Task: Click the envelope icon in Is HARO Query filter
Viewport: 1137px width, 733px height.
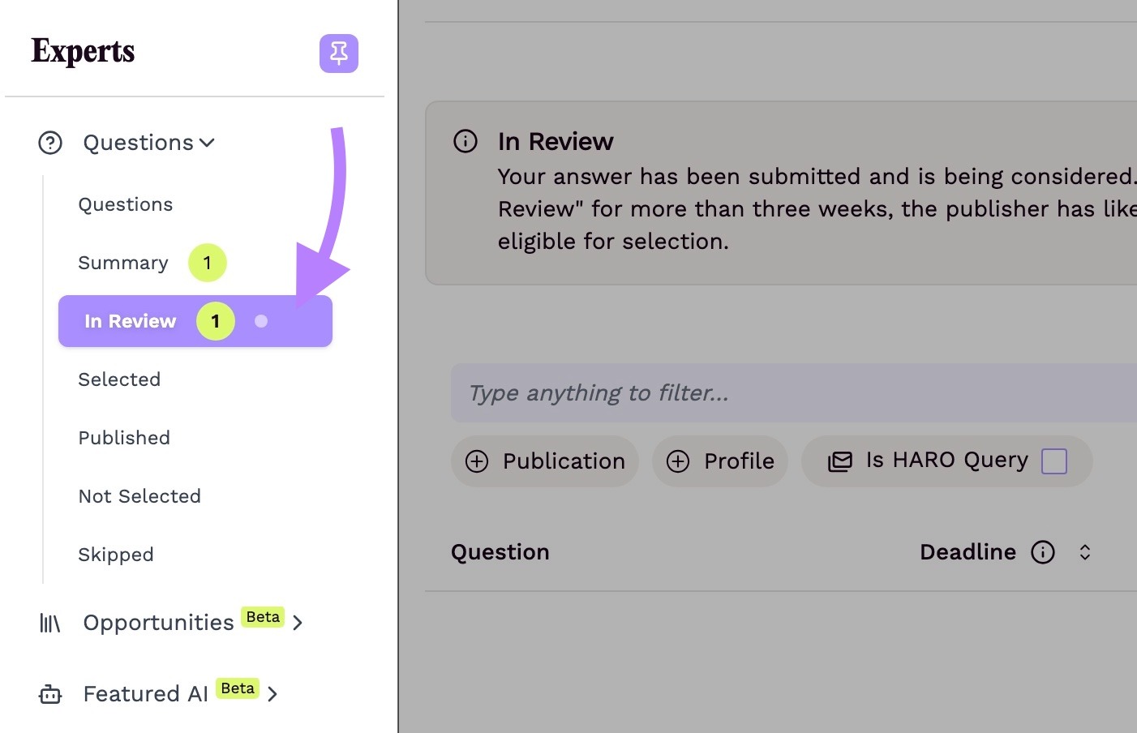Action: [x=839, y=461]
